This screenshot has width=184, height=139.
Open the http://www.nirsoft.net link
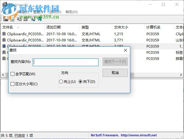(x=139, y=135)
